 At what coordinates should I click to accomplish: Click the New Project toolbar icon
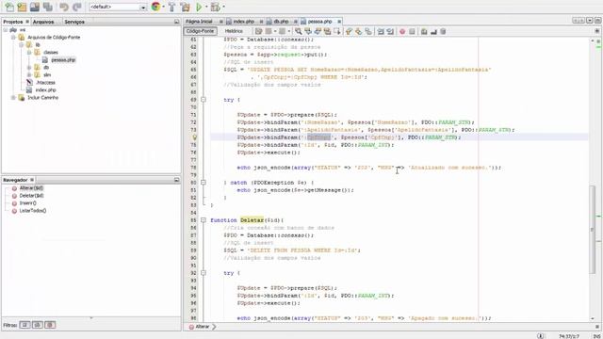click(22, 7)
